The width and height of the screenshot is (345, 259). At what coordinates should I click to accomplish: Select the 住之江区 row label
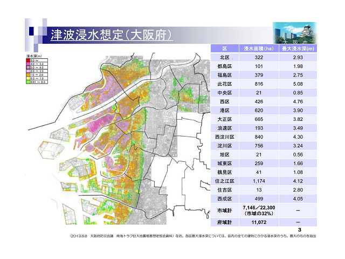(225, 181)
